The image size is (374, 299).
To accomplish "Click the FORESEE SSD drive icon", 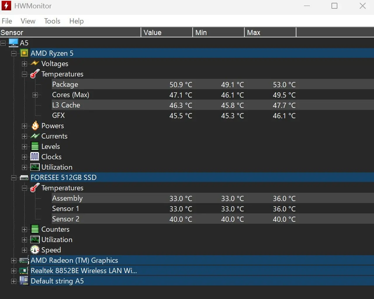I will pos(24,177).
